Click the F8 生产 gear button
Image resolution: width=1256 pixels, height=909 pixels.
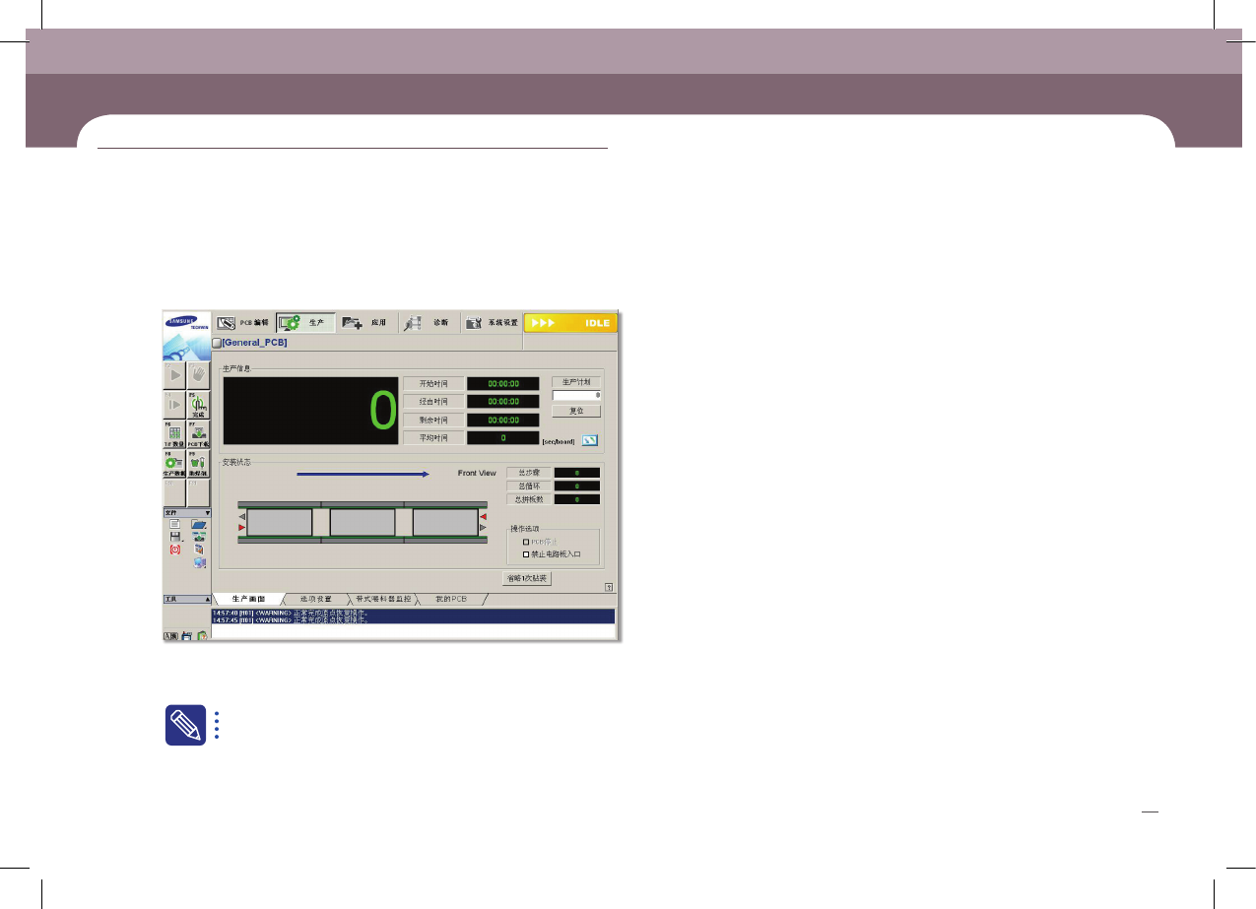(x=174, y=464)
